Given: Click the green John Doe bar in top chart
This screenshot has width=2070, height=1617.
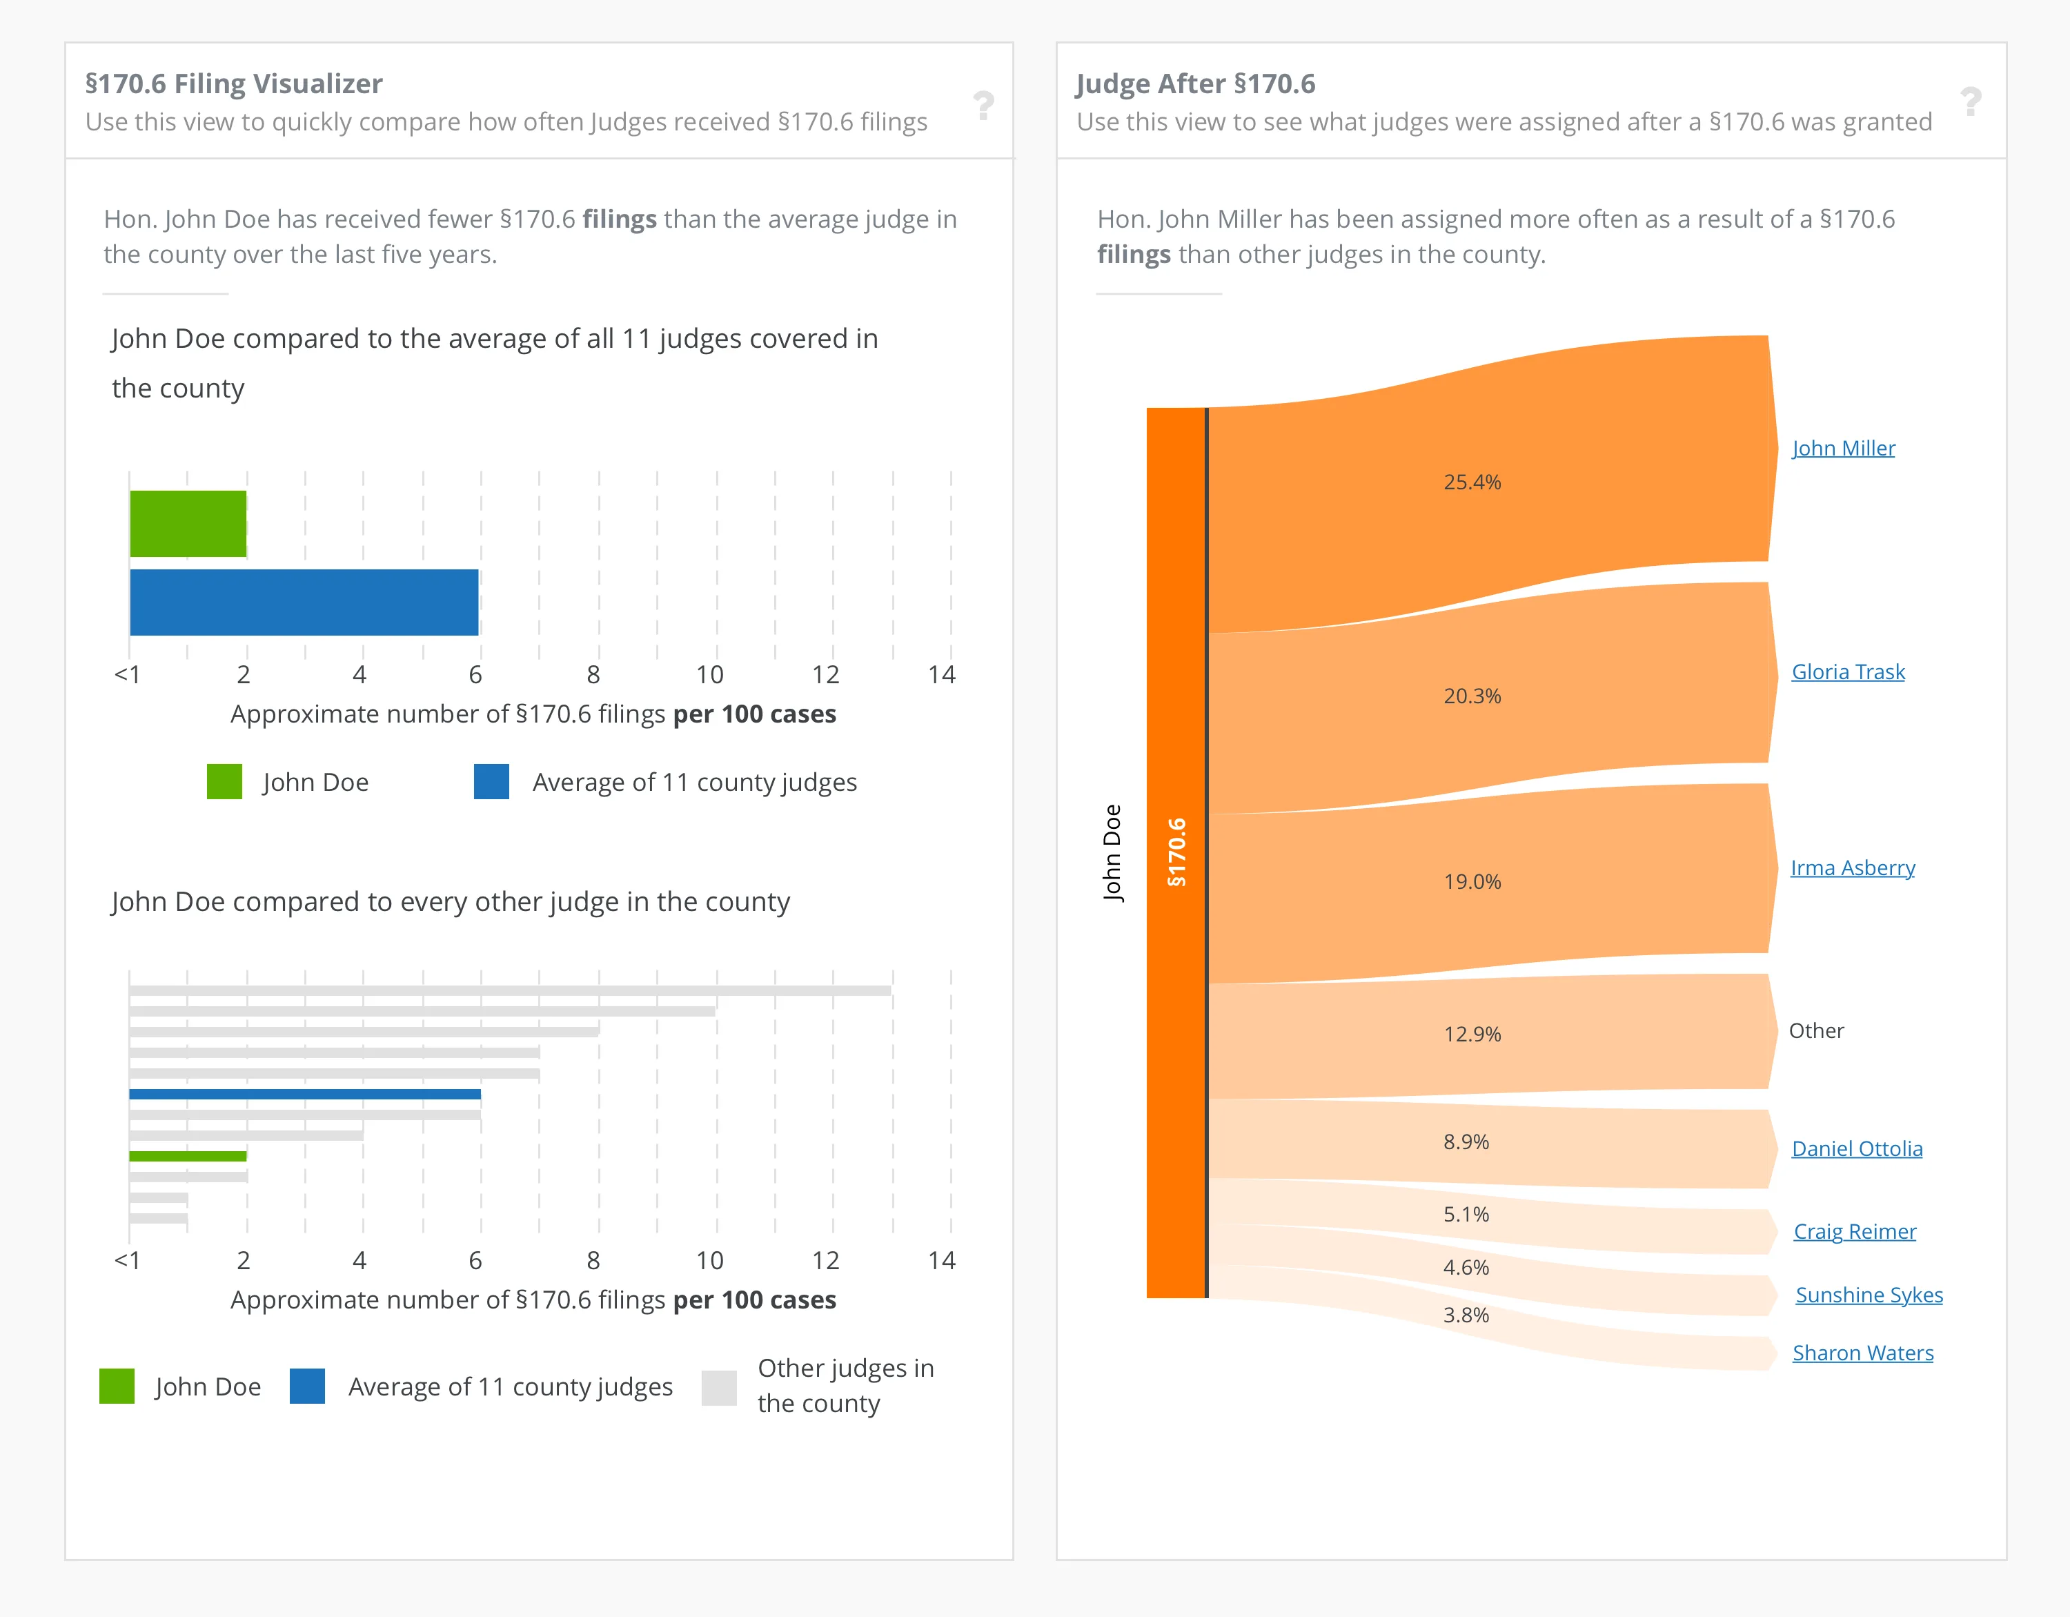Looking at the screenshot, I should coord(188,523).
